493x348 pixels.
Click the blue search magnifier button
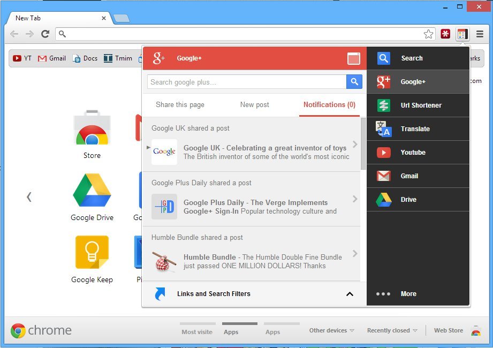354,82
